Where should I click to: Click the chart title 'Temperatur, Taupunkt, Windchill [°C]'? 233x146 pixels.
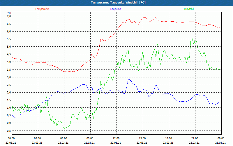point(118,3)
